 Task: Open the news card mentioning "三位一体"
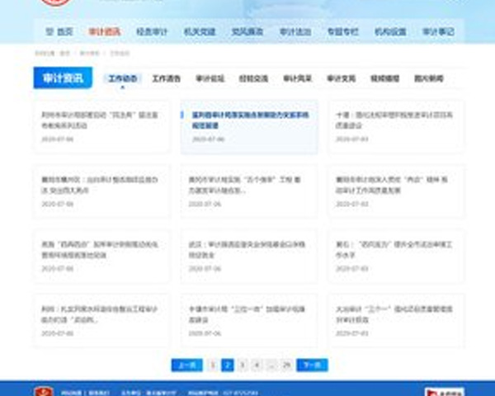pyautogui.click(x=249, y=321)
